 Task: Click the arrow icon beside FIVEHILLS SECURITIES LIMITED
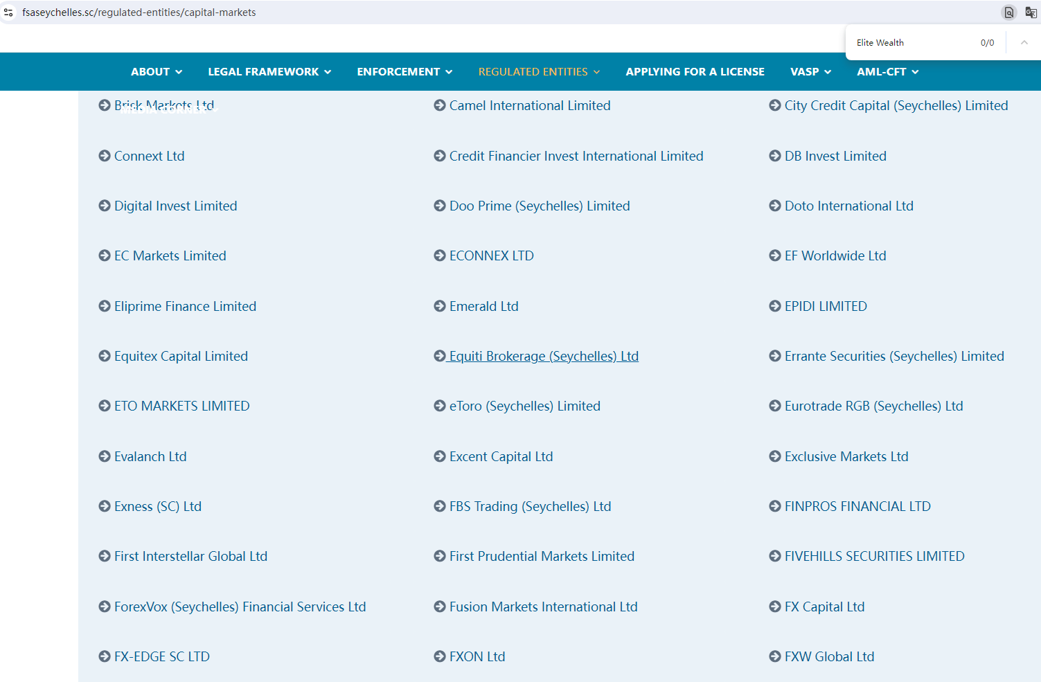click(775, 556)
